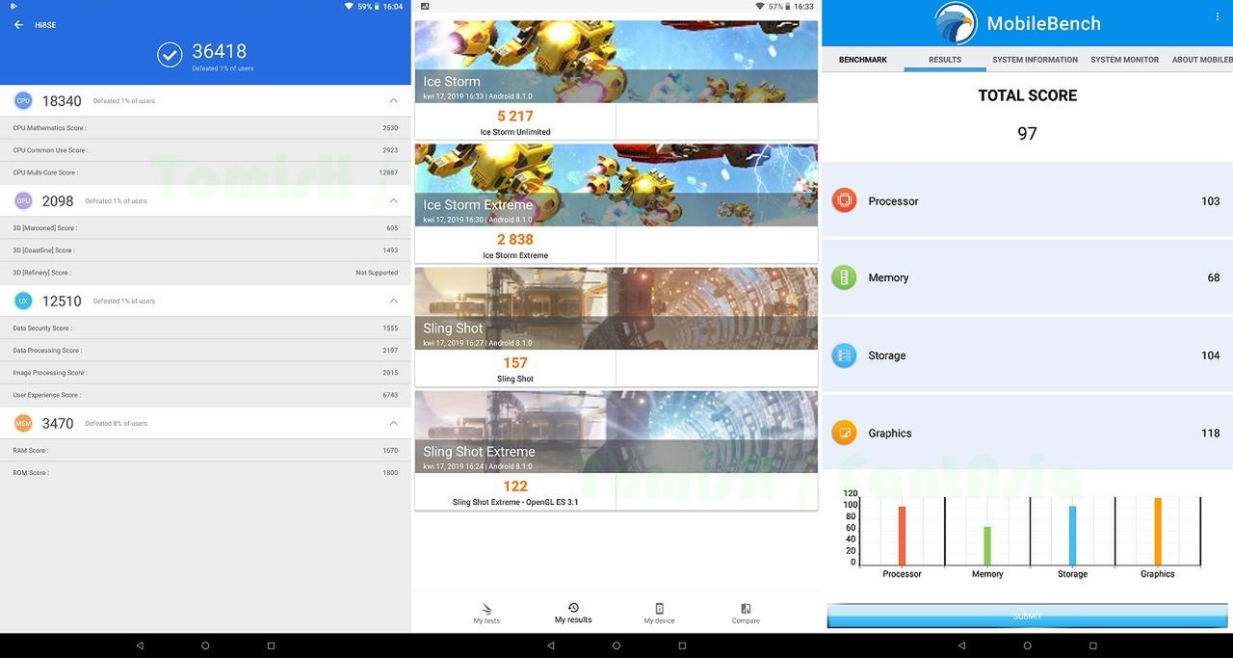Click the 122 Sling Shot Extreme score
This screenshot has width=1233, height=658.
coord(515,487)
